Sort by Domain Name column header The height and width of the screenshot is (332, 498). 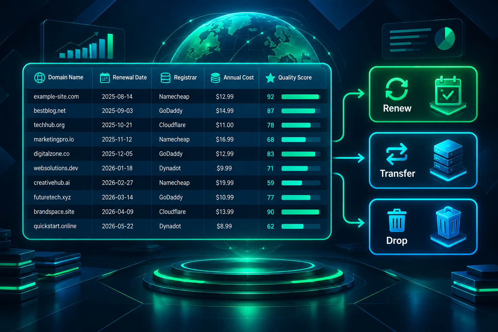point(59,77)
